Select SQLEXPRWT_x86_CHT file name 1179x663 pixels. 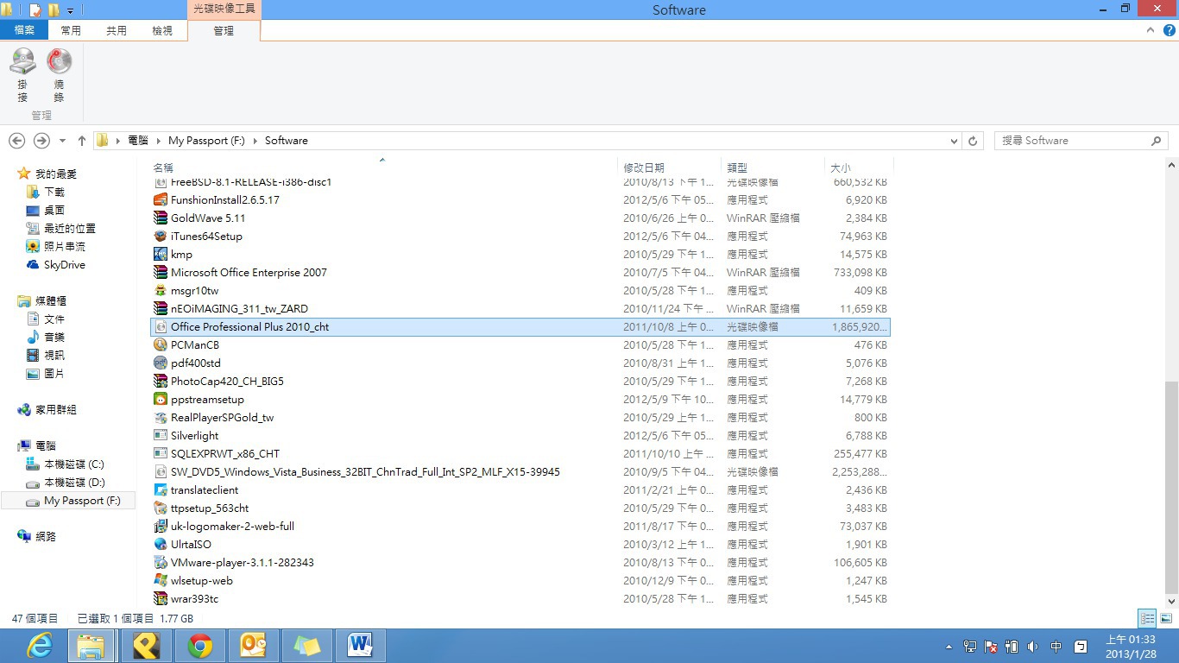pyautogui.click(x=225, y=454)
